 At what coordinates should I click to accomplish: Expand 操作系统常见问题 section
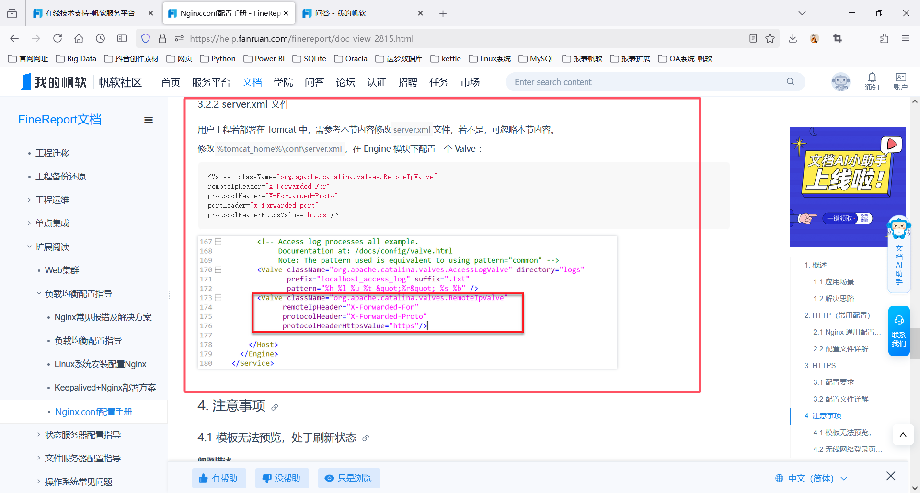[x=39, y=482]
